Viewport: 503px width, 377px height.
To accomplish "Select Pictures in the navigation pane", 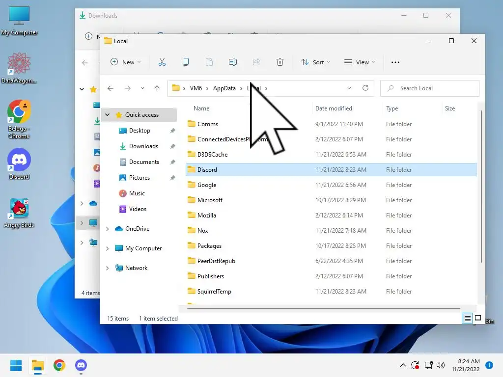I will click(139, 178).
